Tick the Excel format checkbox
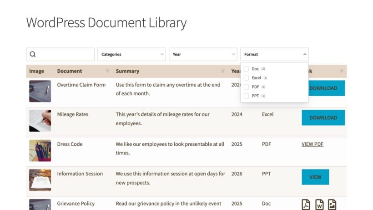 point(247,78)
